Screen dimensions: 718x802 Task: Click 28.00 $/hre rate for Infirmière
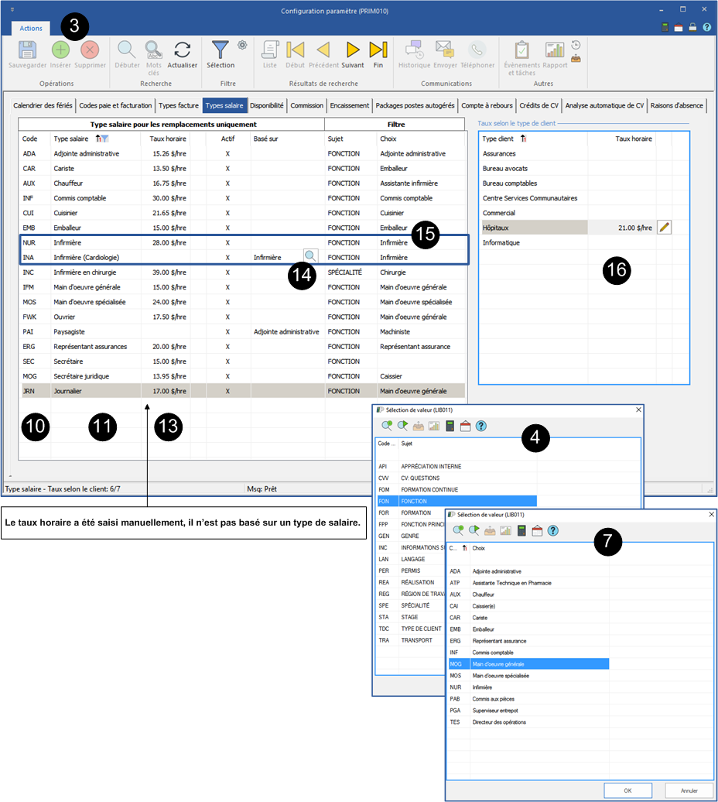pyautogui.click(x=169, y=242)
